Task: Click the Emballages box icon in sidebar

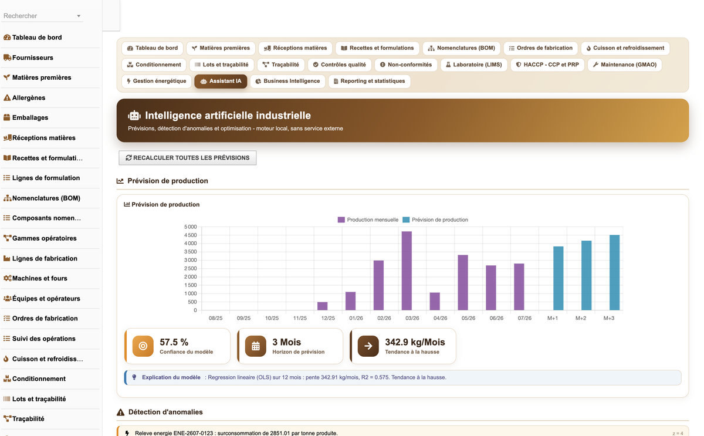Action: click(7, 117)
